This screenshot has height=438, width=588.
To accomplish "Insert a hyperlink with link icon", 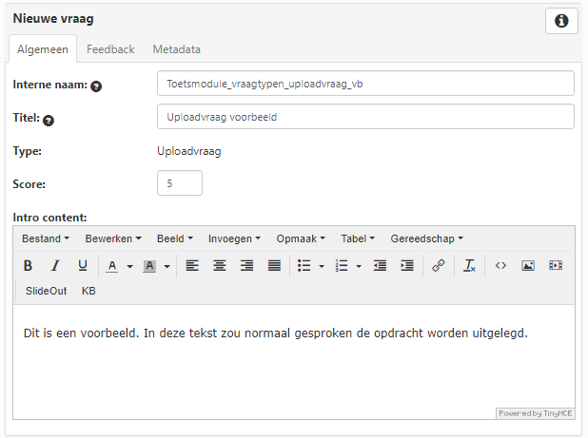I will [x=438, y=266].
